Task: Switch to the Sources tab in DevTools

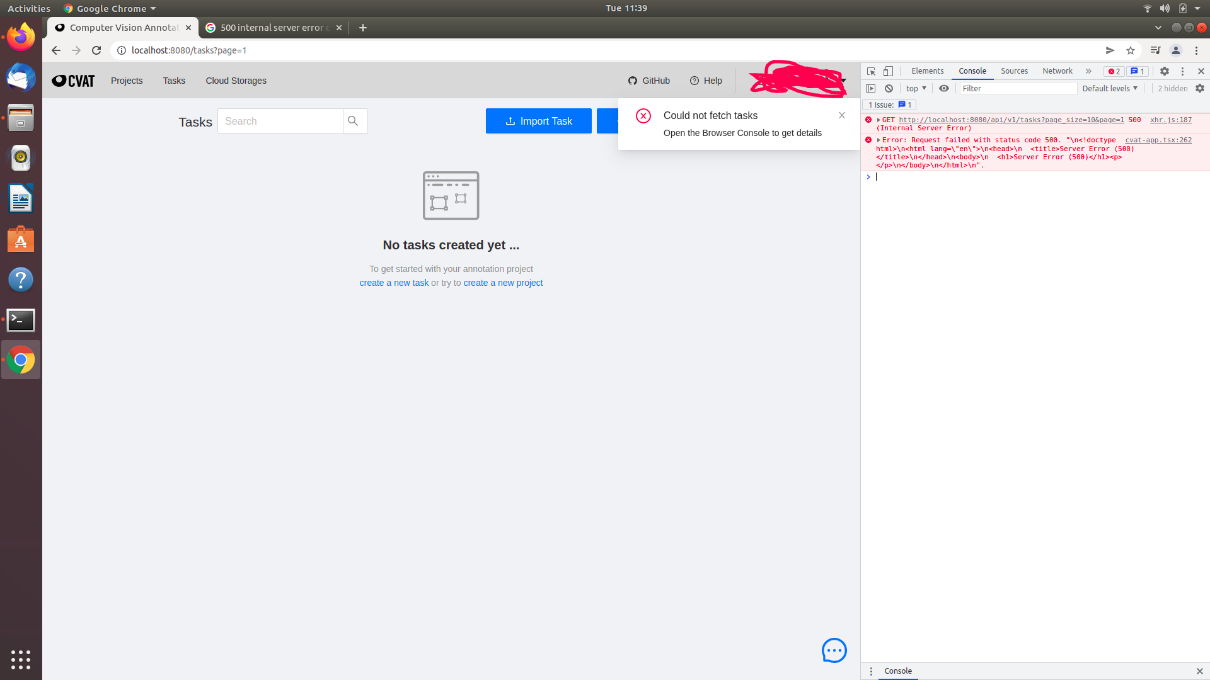Action: point(1014,71)
